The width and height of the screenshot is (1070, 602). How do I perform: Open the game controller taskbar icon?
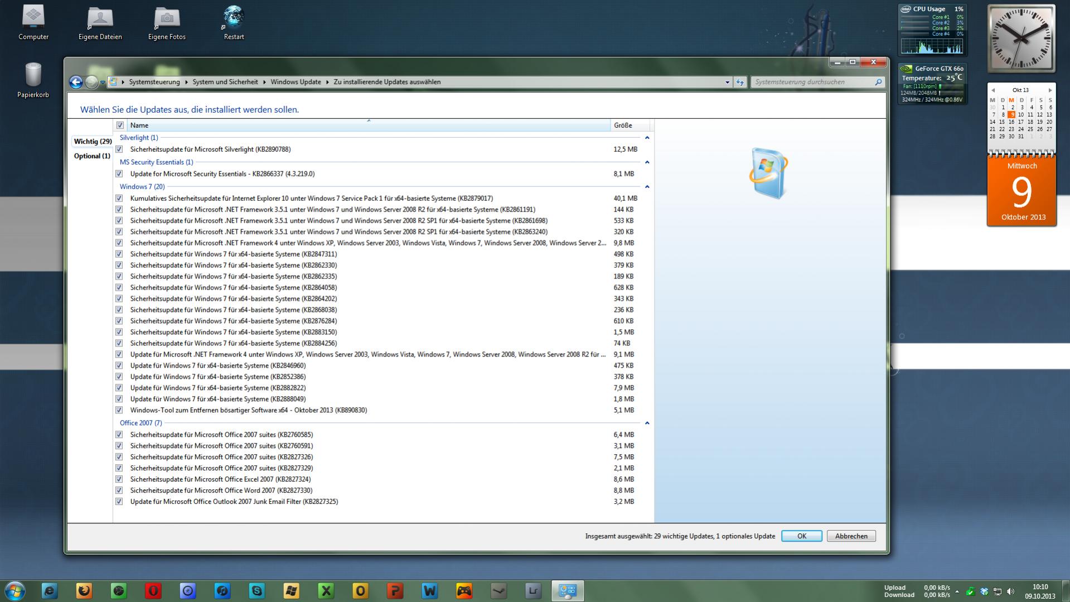click(x=464, y=591)
